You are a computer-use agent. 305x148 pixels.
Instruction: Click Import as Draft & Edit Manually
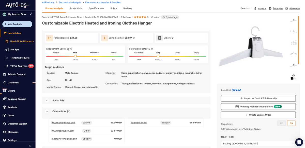[258, 98]
